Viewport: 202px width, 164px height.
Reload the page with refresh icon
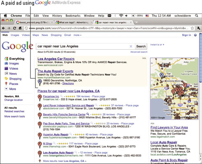point(14,28)
